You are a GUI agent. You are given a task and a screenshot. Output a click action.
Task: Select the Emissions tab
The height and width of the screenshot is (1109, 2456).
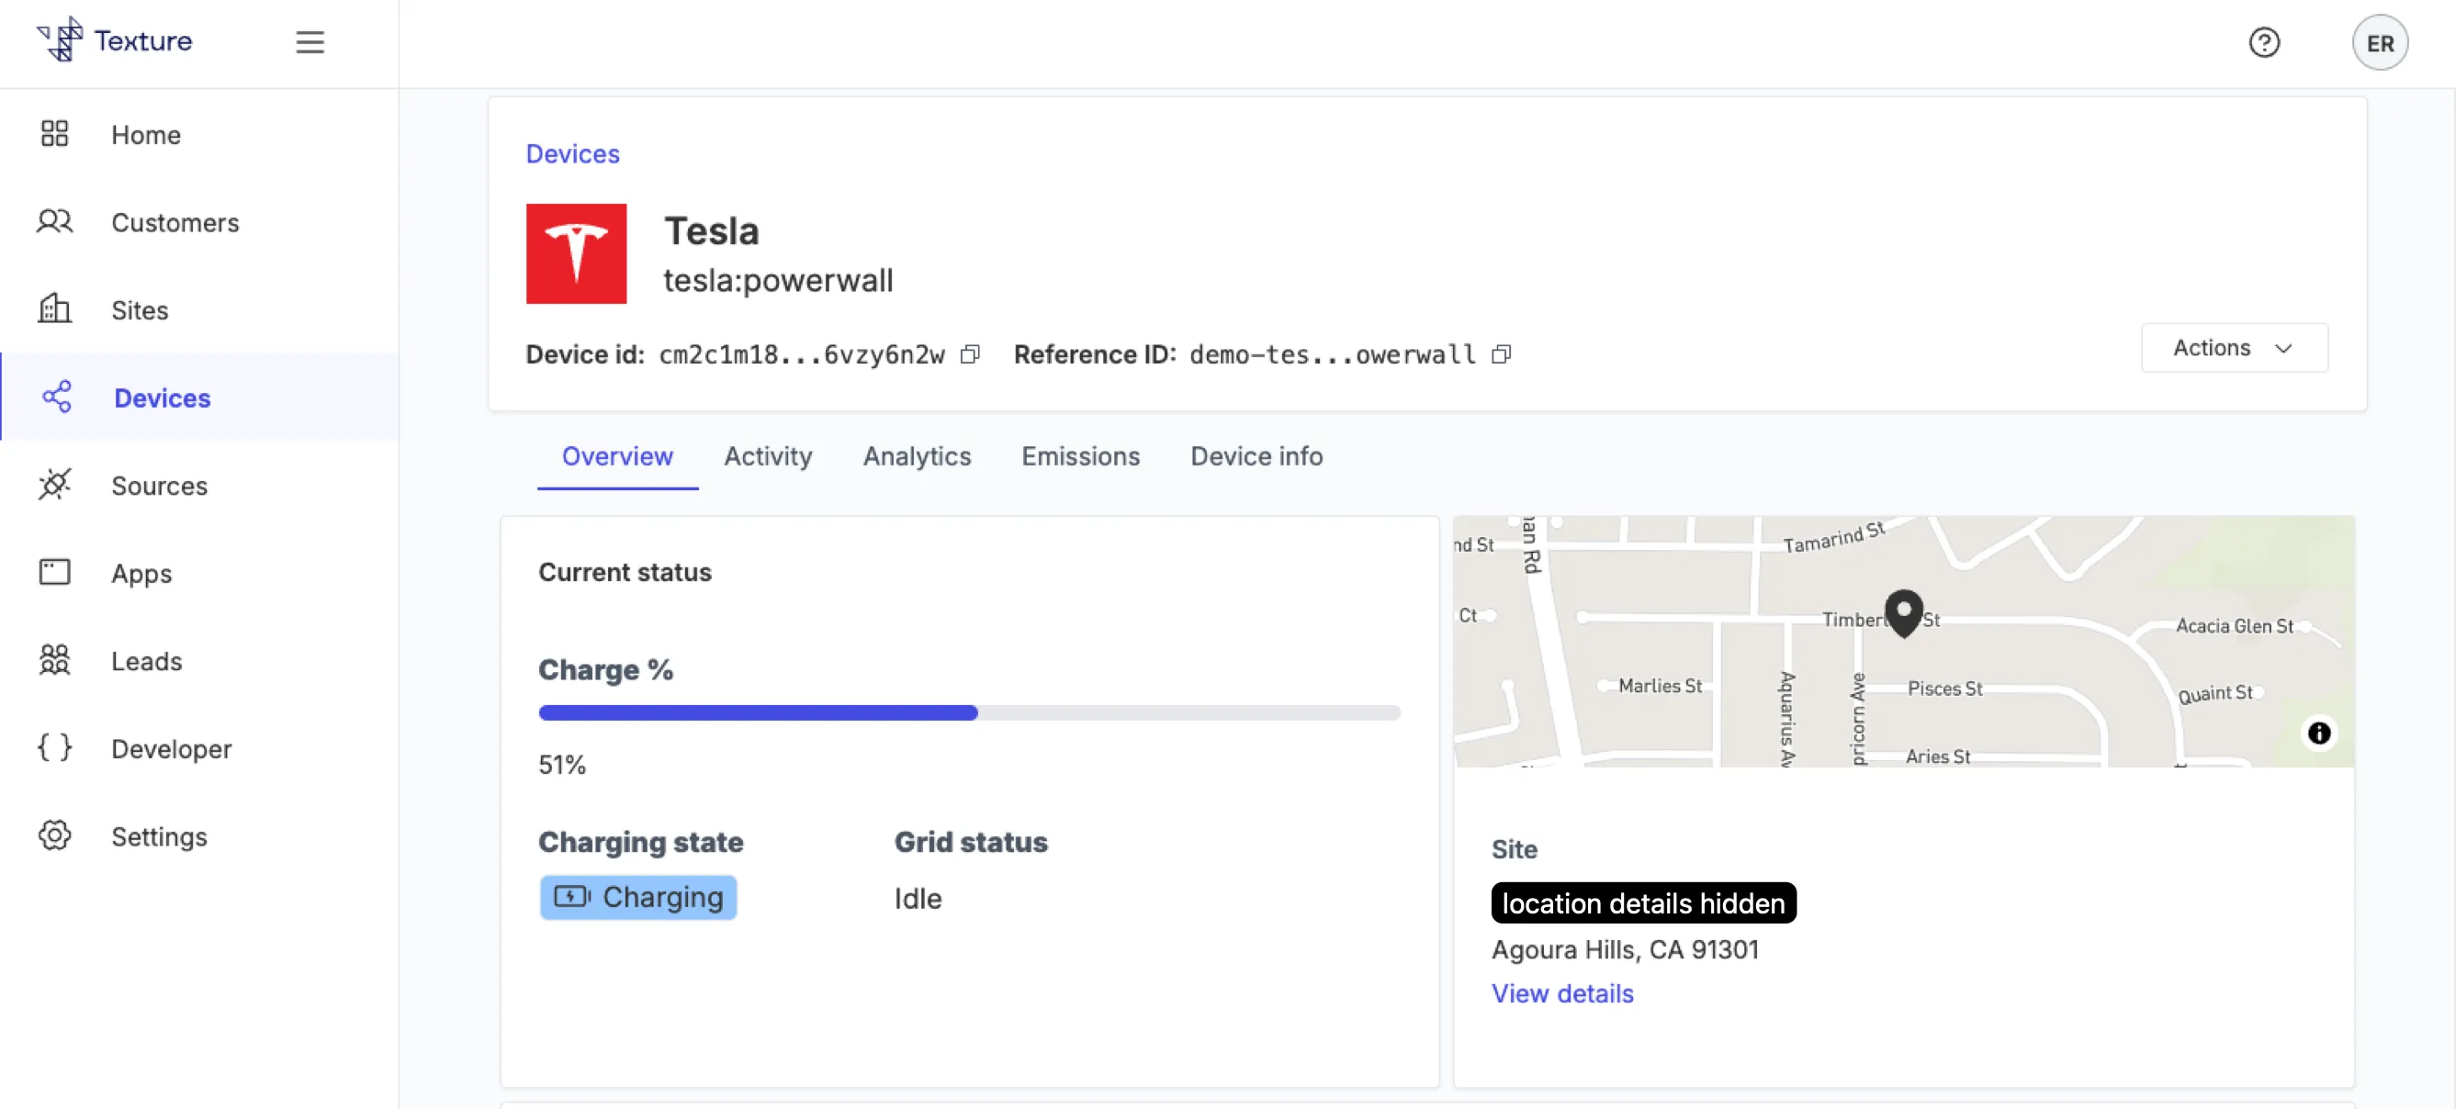[x=1081, y=456]
